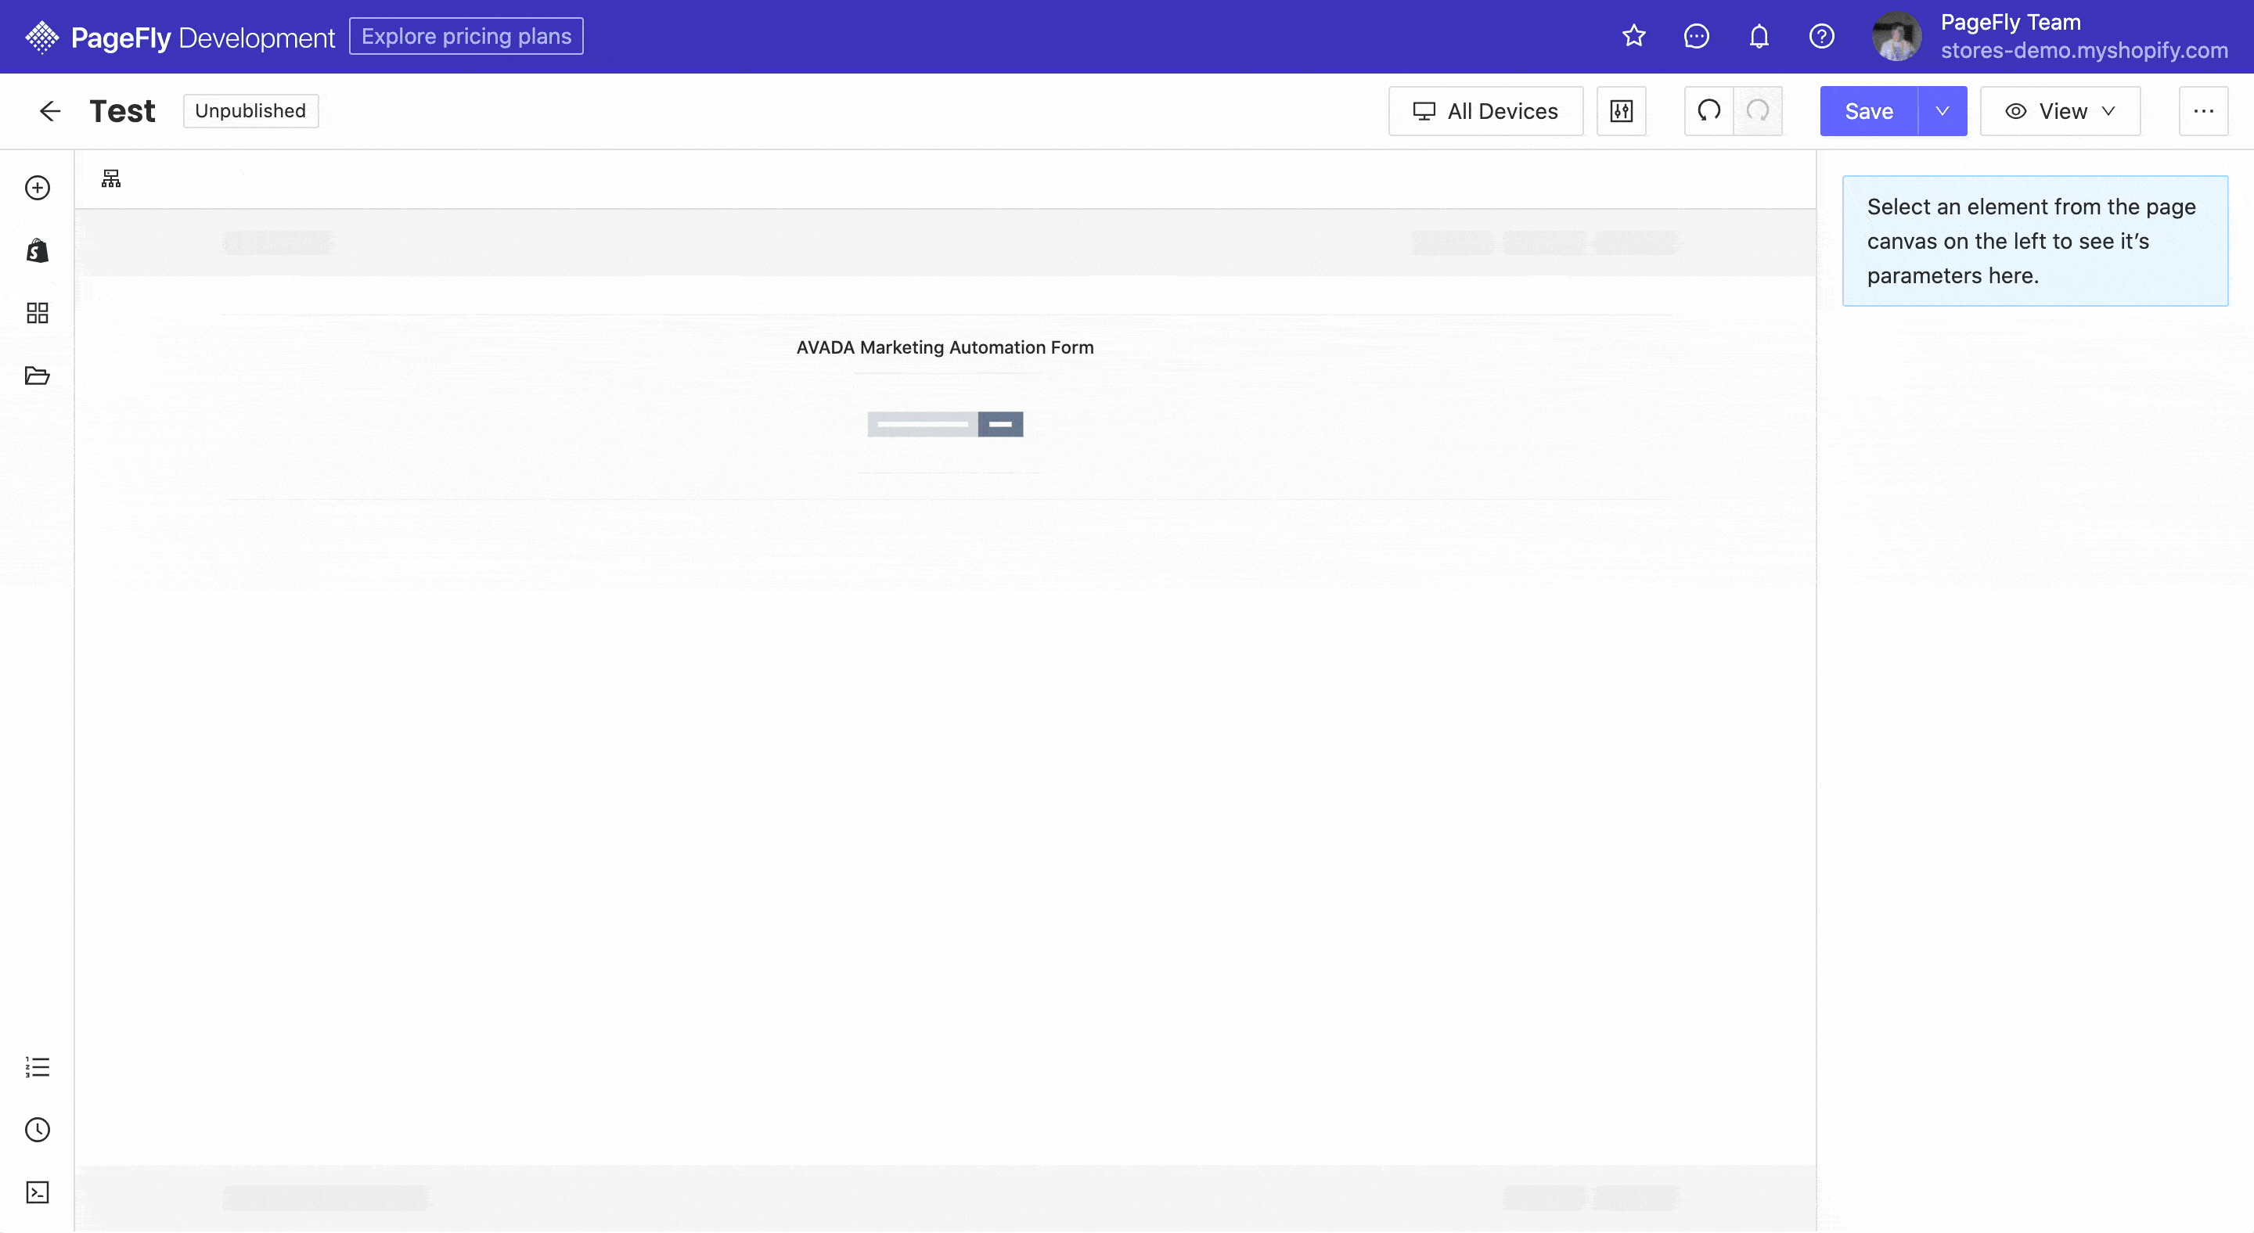The width and height of the screenshot is (2254, 1233).
Task: Select All Devices view button
Action: [1485, 111]
